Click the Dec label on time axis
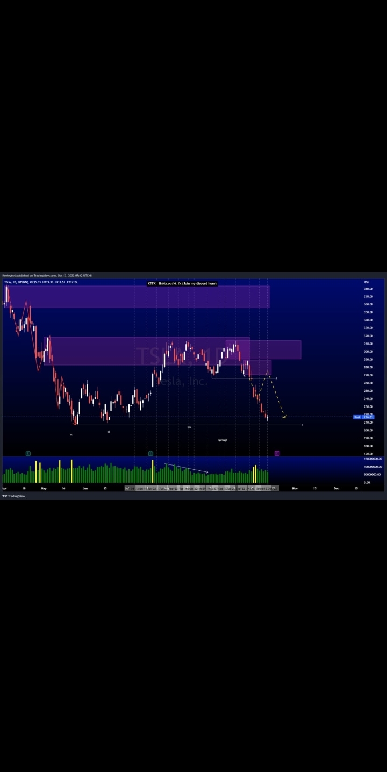The width and height of the screenshot is (387, 772). pos(336,488)
